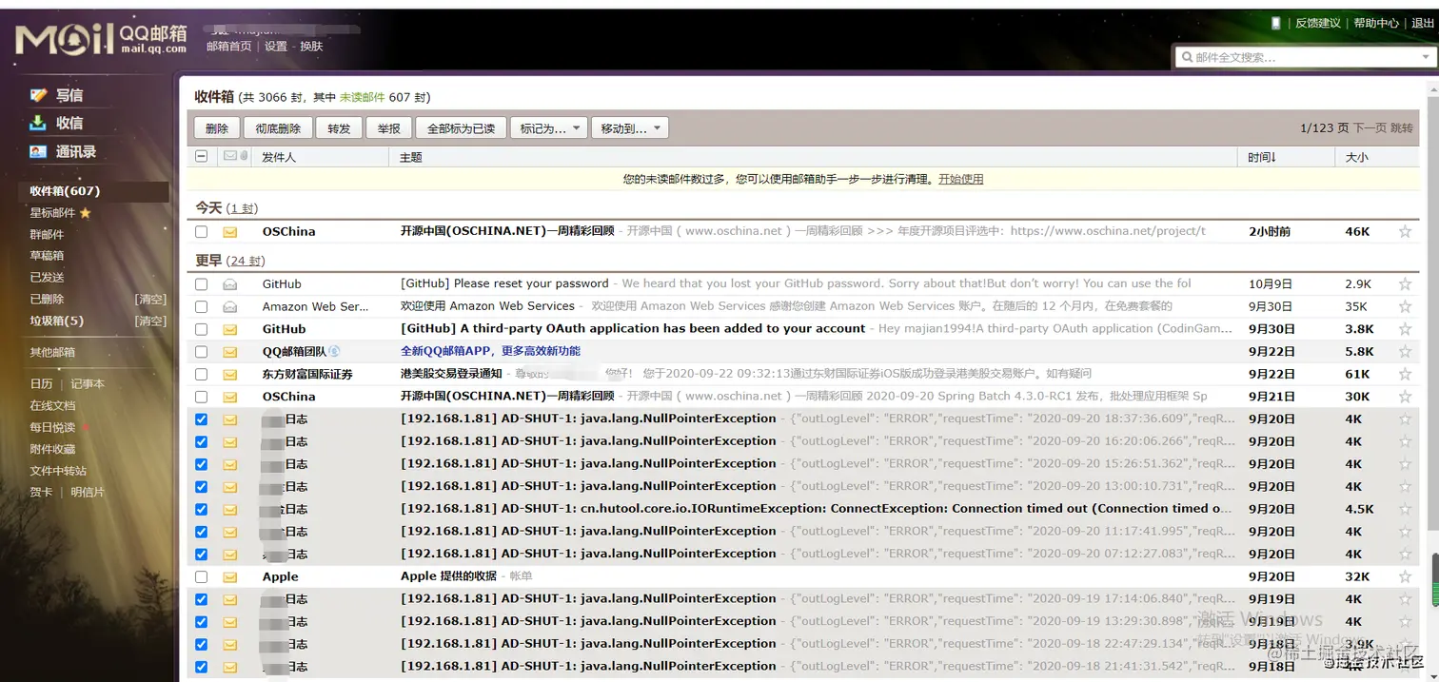The image size is (1439, 682).
Task: Toggle the select-all mails checkbox
Action: point(201,156)
